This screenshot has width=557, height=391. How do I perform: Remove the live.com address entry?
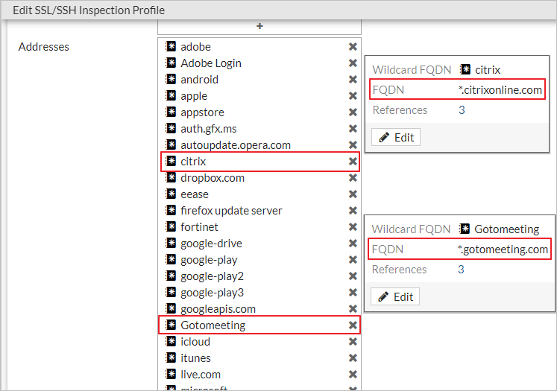coord(353,375)
